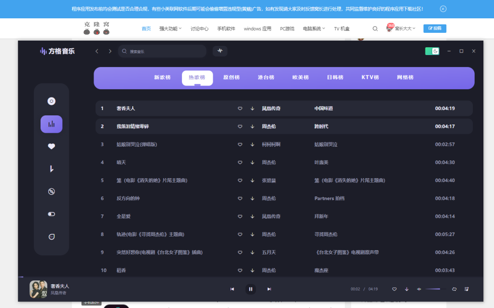Adjust the volume slider
This screenshot has width=494, height=308.
[x=436, y=289]
